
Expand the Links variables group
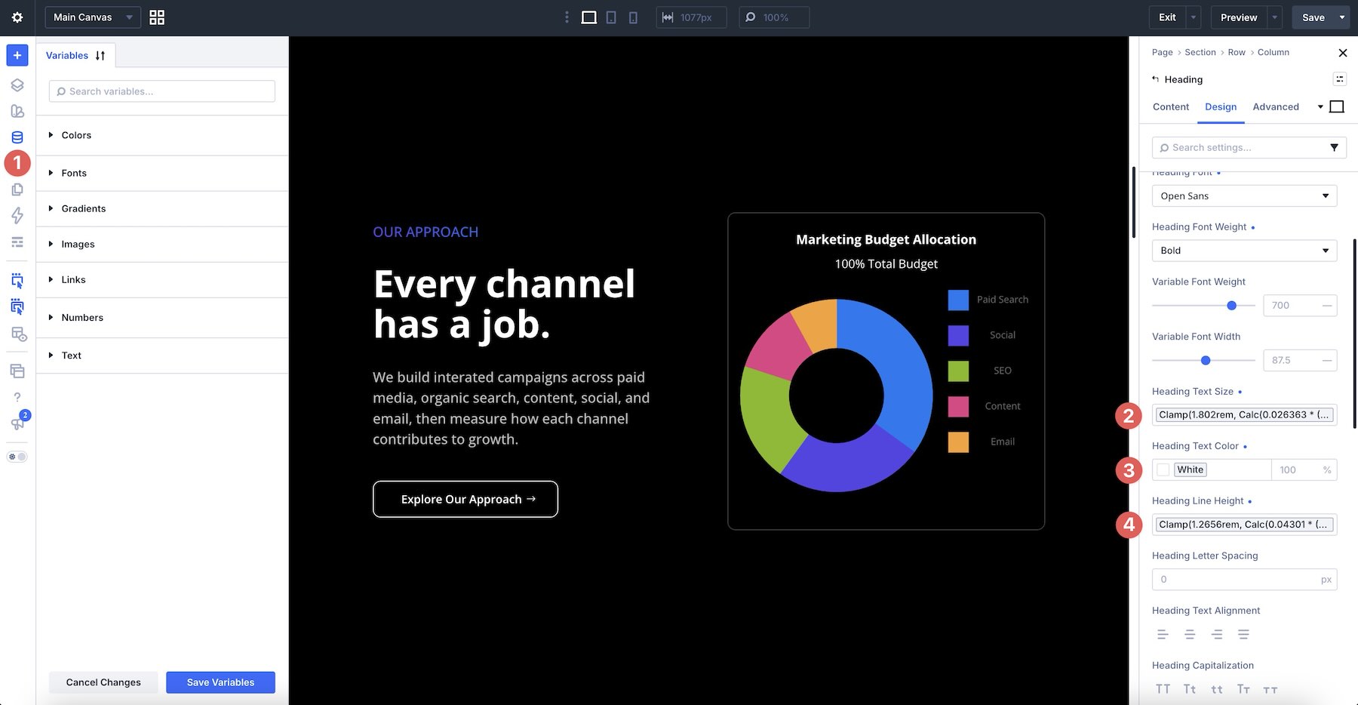pyautogui.click(x=162, y=279)
